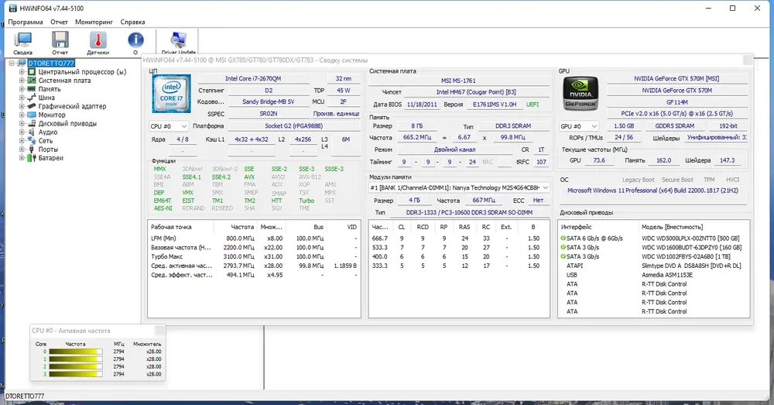Open the Справка menu
Screen dimensions: 774x405
click(132, 22)
